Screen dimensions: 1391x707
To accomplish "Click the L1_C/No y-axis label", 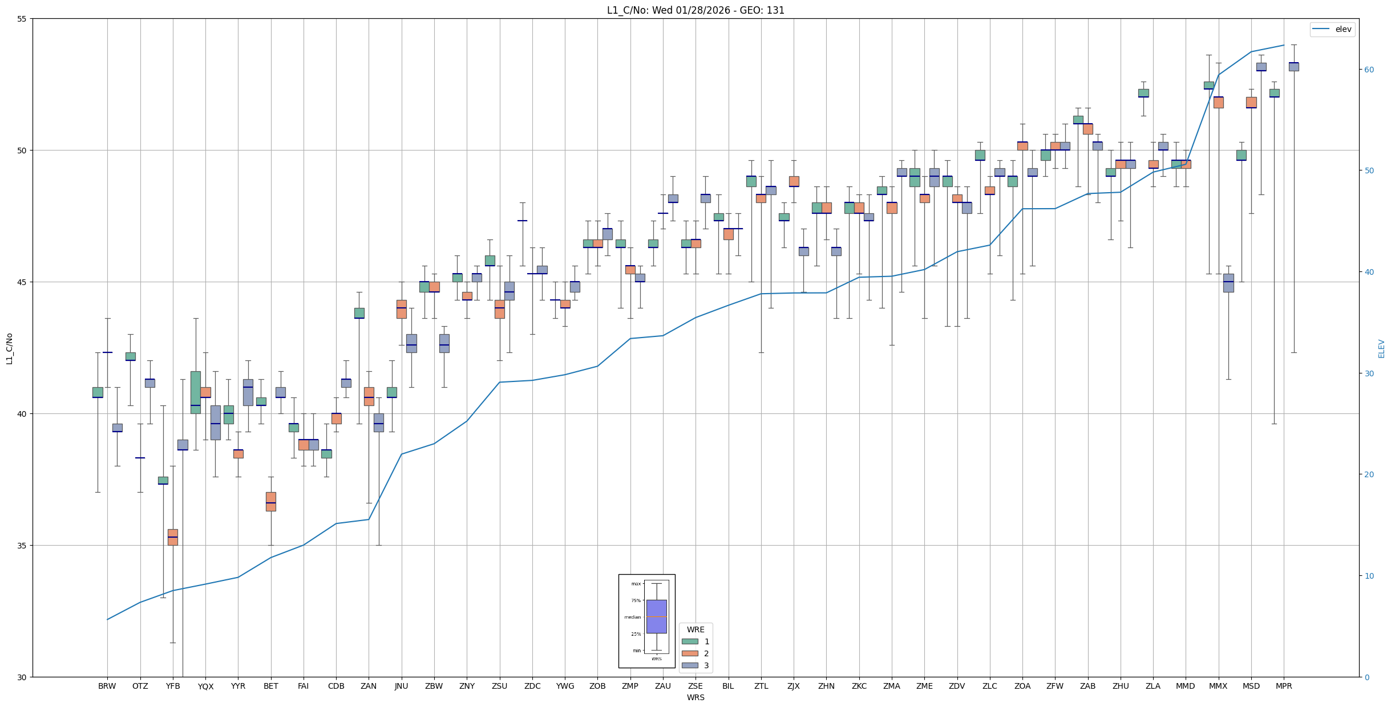I will [9, 348].
